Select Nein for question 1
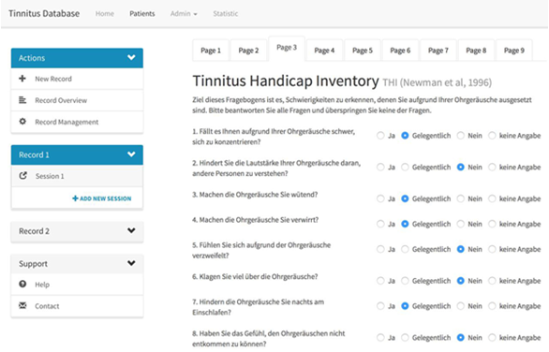This screenshot has height=352, width=549. click(x=461, y=136)
